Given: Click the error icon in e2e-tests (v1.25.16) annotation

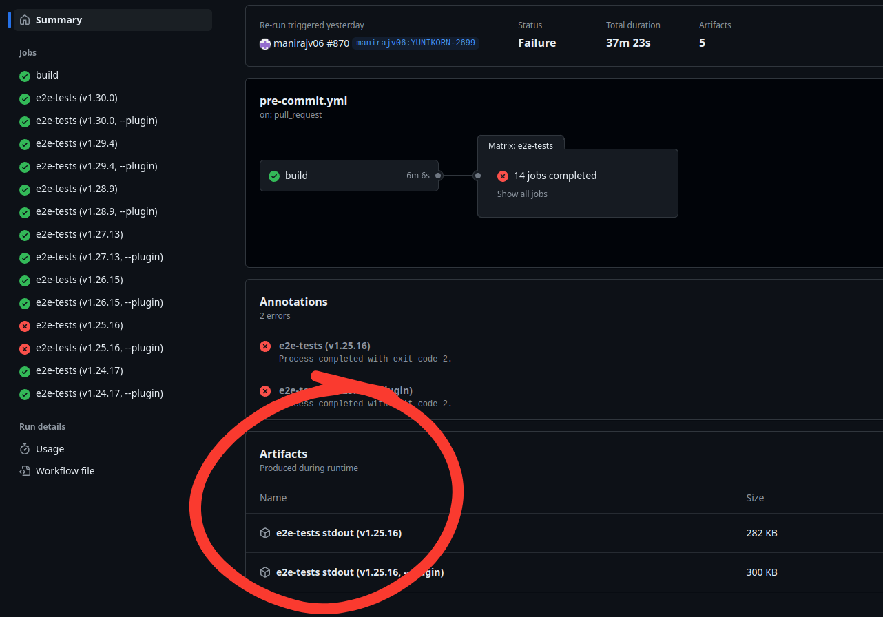Looking at the screenshot, I should pyautogui.click(x=265, y=346).
